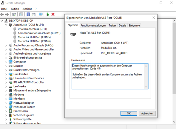
Task: Click the MediaTek Inc. manufacturer text
Action: pos(109,48)
